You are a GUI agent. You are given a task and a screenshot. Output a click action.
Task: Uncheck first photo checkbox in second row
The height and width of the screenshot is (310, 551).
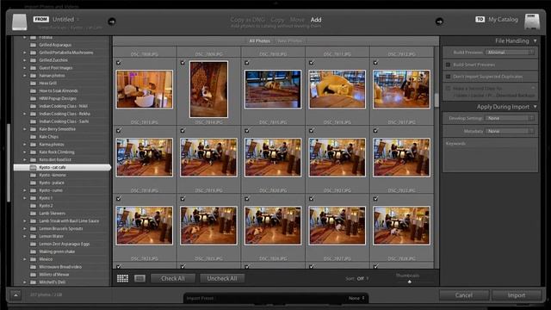point(119,131)
